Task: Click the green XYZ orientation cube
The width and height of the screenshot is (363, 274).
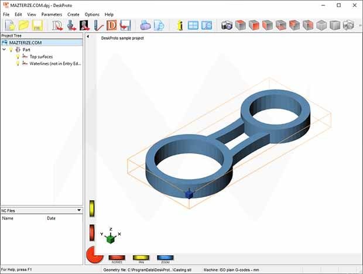Action: pos(111,239)
